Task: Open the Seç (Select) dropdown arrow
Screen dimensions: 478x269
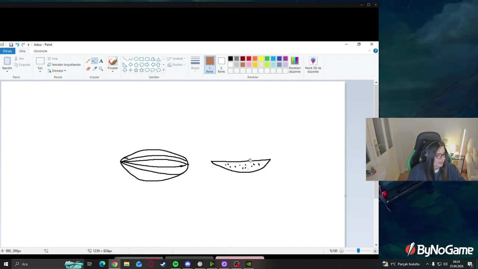Action: [x=40, y=71]
